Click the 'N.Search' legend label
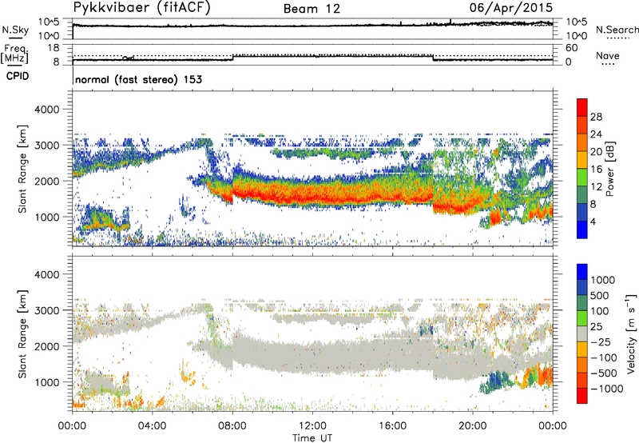The width and height of the screenshot is (639, 443). [617, 30]
